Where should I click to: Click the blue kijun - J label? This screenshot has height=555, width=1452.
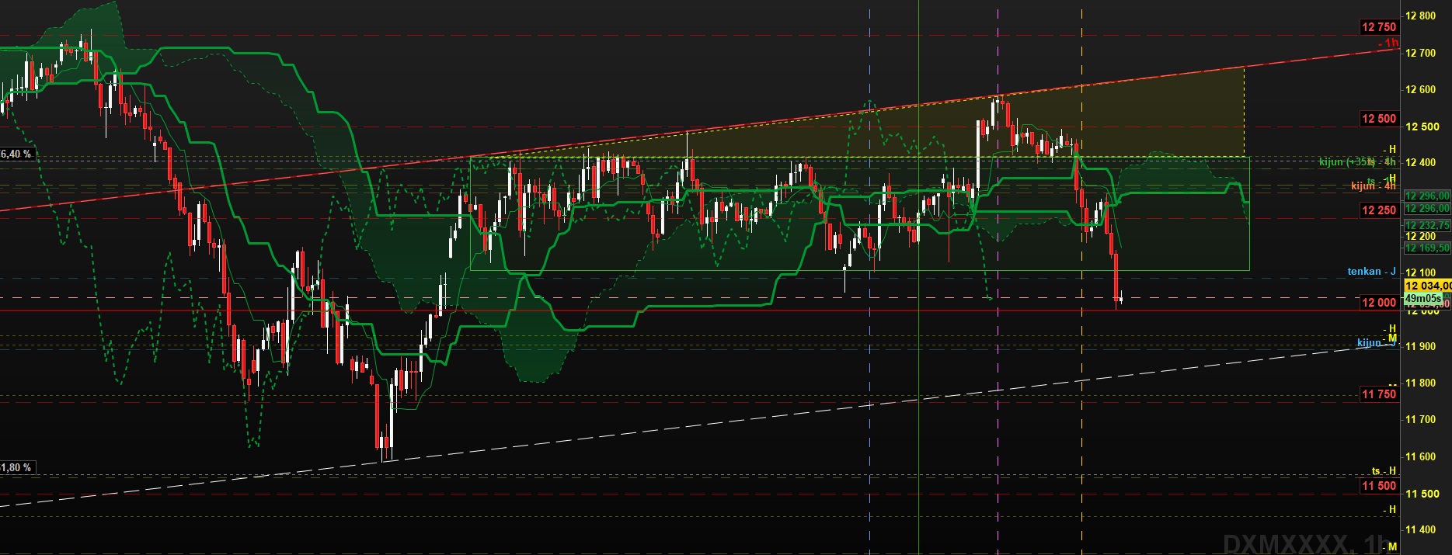click(x=1376, y=342)
